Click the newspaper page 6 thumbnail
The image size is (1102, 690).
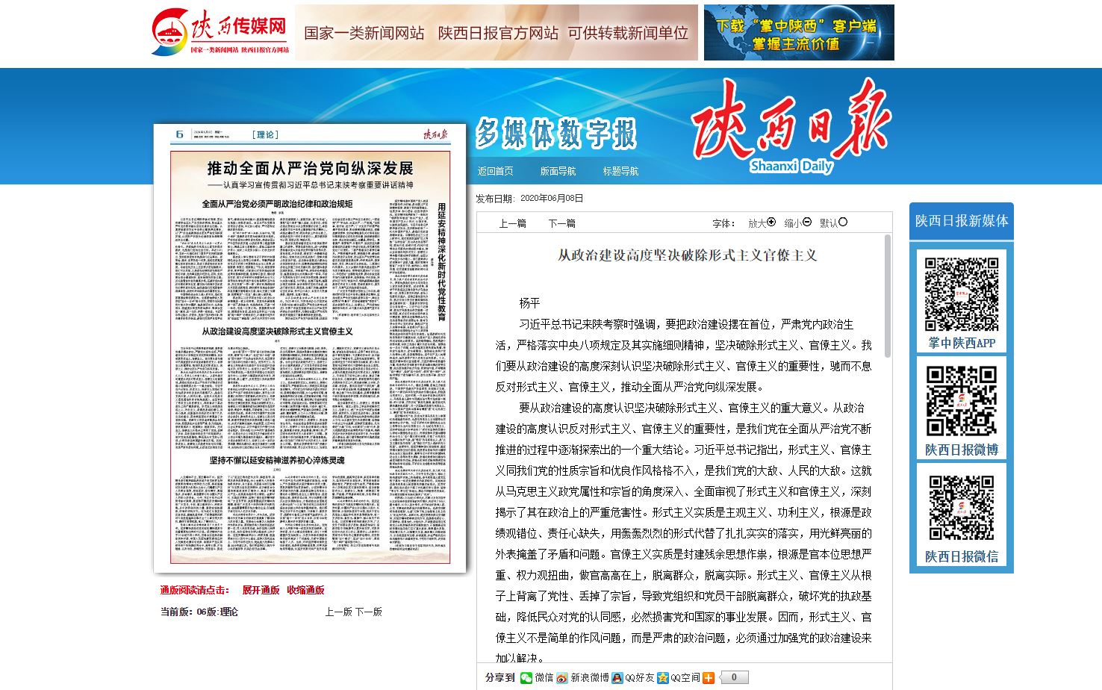[310, 348]
